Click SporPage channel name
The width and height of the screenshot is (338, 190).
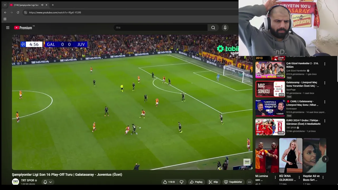[291, 90]
